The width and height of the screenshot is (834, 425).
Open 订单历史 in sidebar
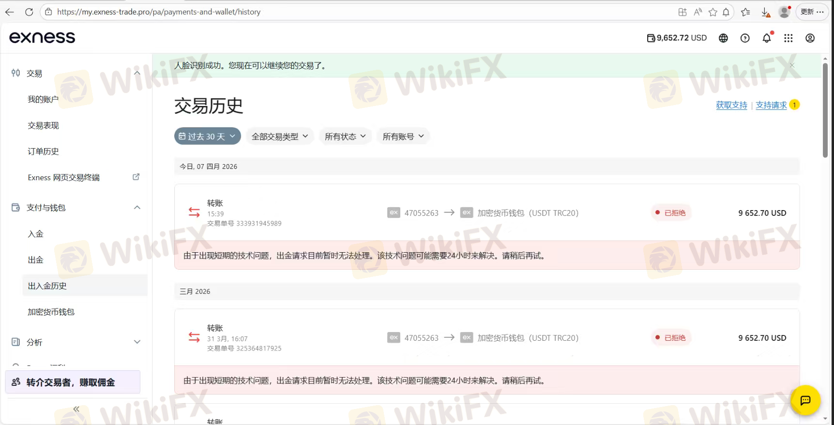(x=43, y=152)
